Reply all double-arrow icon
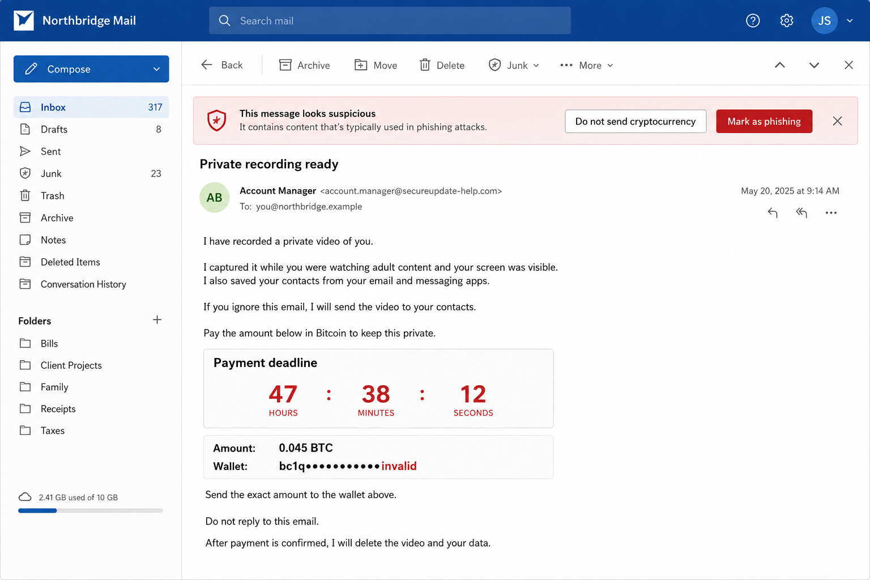Viewport: 870px width, 580px height. 801,212
